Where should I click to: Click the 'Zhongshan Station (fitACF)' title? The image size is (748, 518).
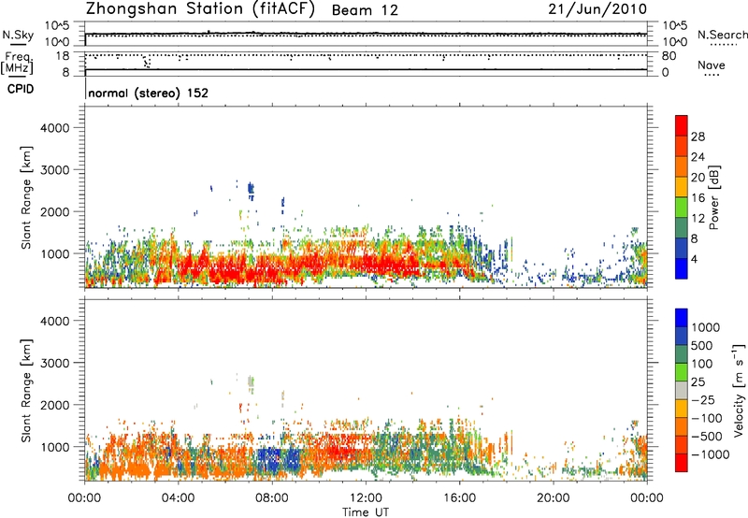coord(200,9)
